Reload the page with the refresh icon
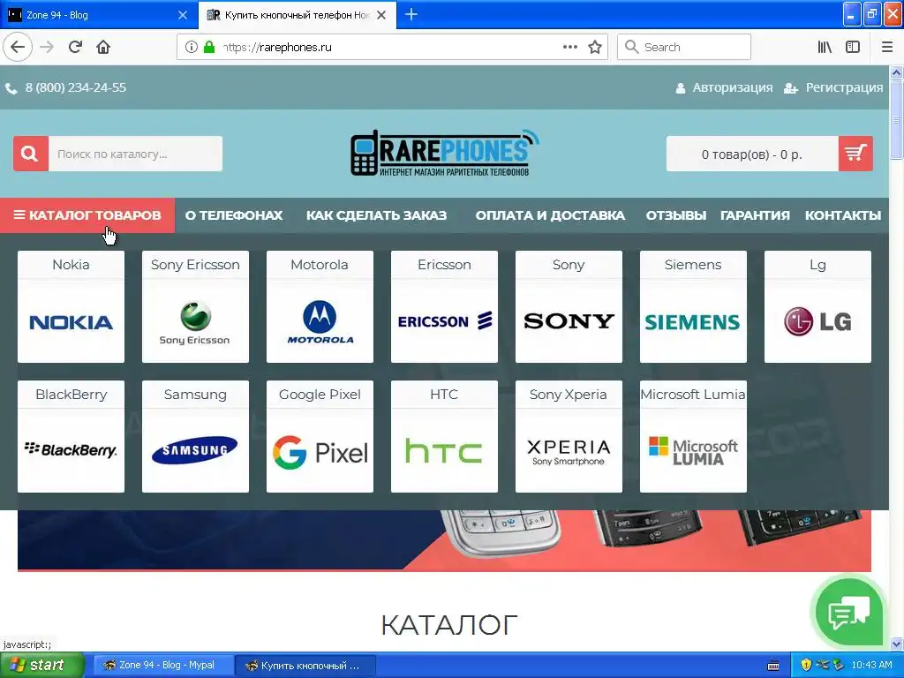 coord(75,48)
